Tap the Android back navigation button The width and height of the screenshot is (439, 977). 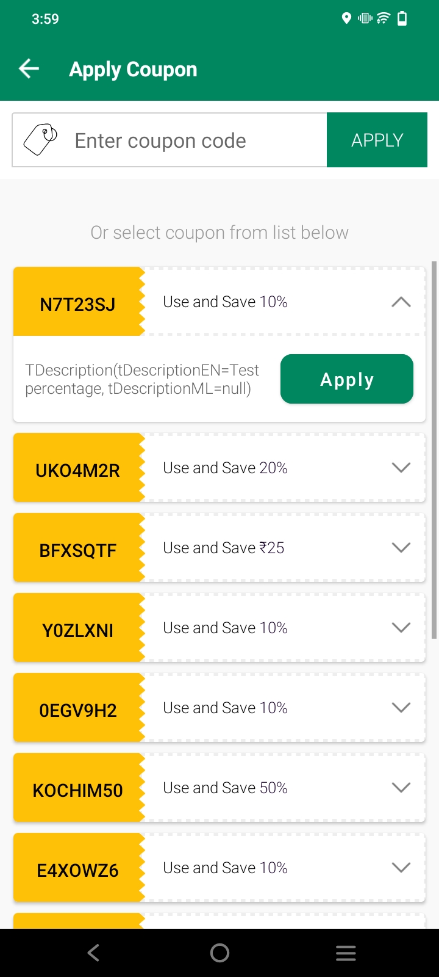pyautogui.click(x=93, y=953)
